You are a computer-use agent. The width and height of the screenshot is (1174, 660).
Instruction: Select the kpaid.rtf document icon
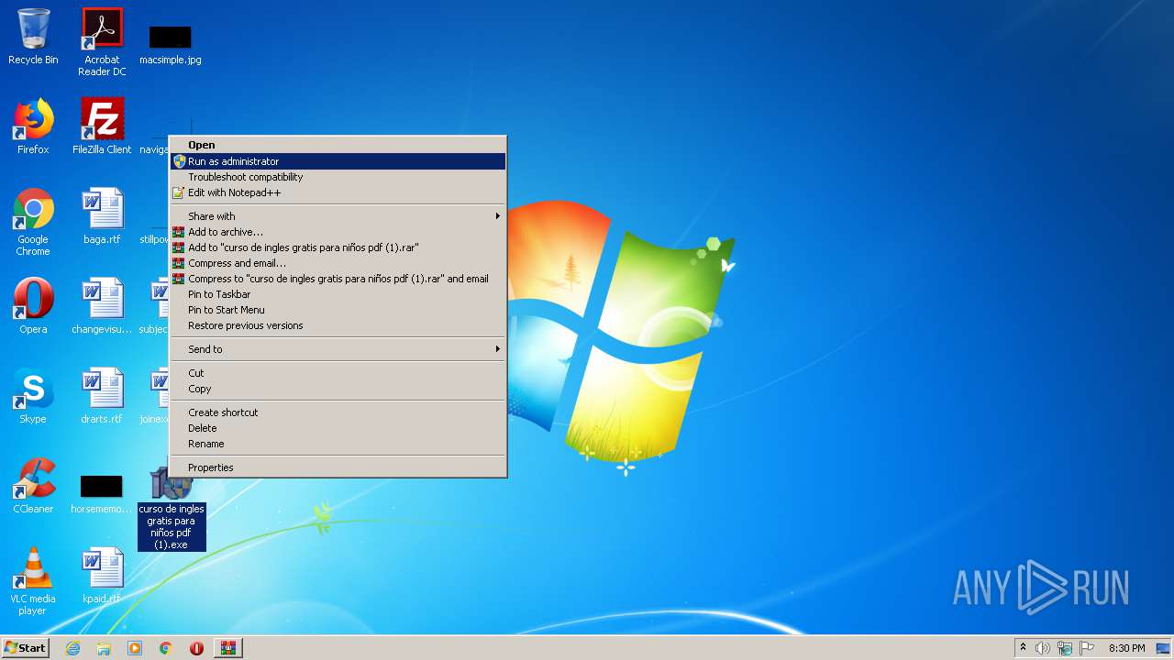[x=102, y=576]
